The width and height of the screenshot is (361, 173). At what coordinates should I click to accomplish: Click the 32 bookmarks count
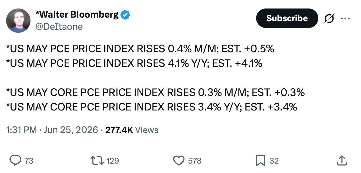click(274, 161)
